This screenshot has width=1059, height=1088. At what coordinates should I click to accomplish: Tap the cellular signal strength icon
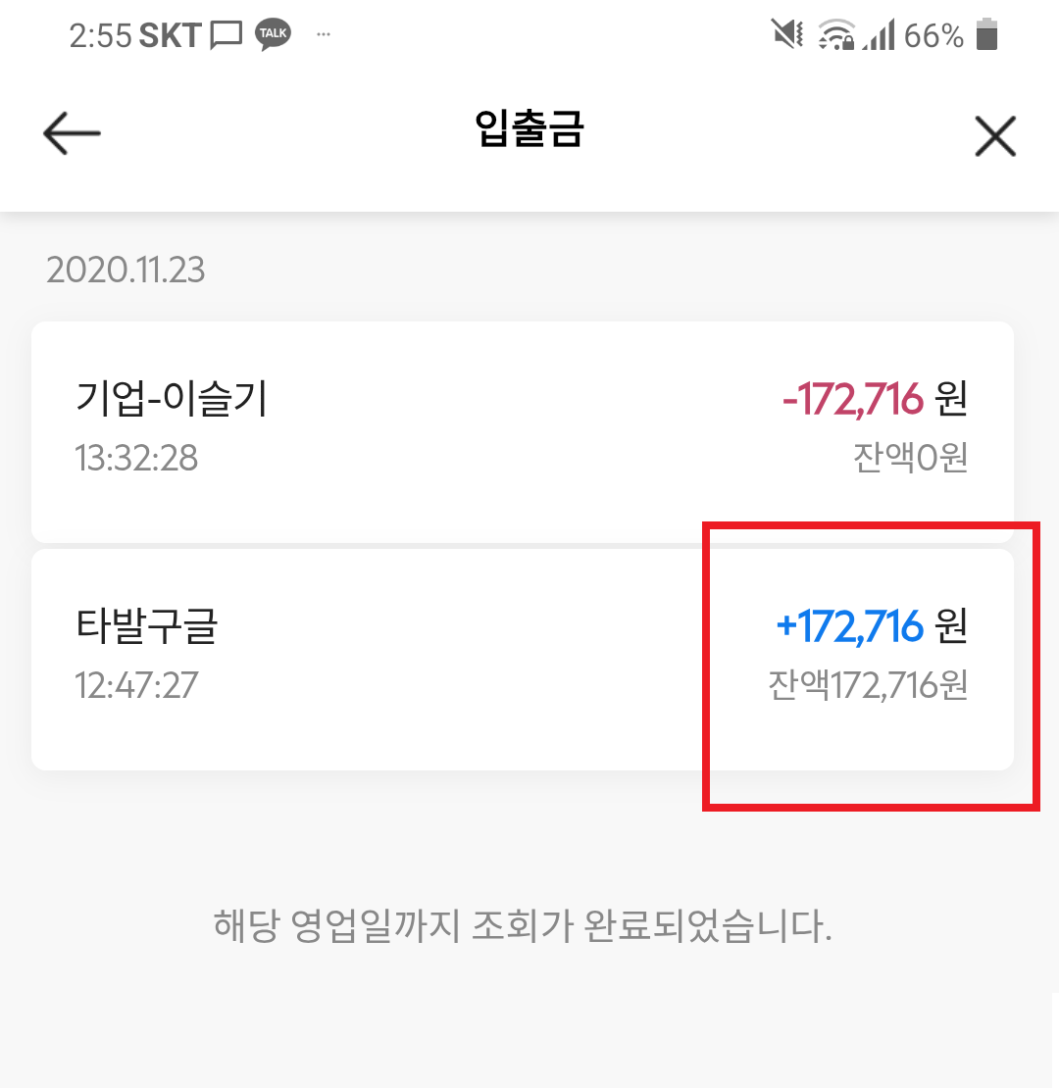(x=879, y=34)
